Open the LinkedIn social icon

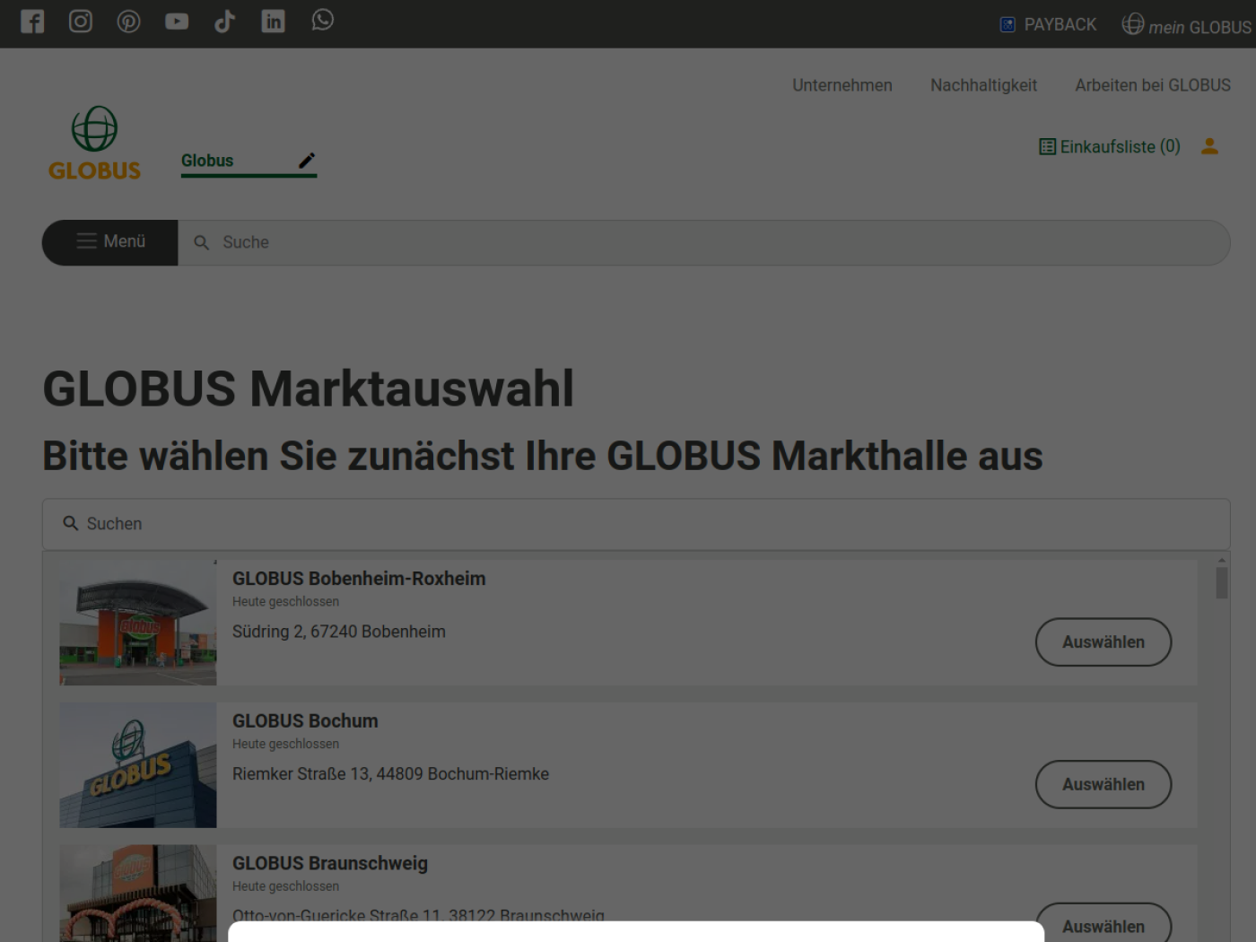(273, 21)
